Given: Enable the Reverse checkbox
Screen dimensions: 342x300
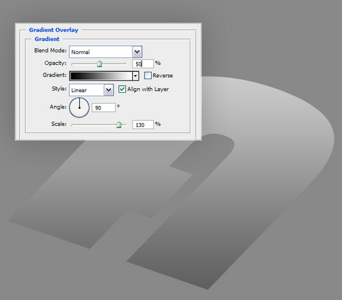Looking at the screenshot, I should pyautogui.click(x=148, y=76).
